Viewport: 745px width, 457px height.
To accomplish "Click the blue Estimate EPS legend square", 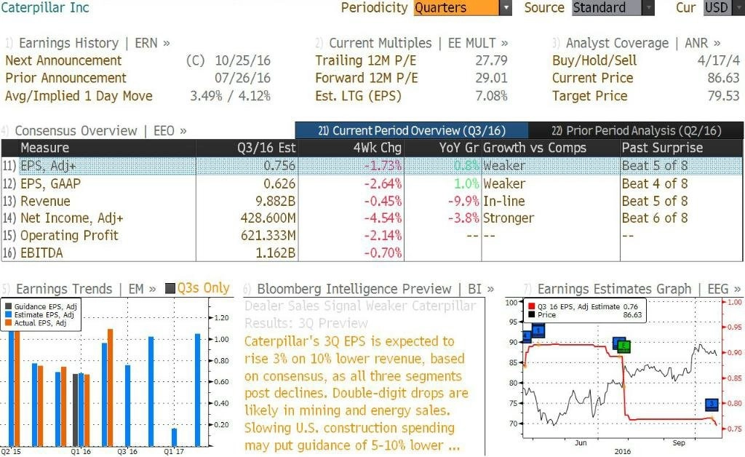I will coord(8,314).
